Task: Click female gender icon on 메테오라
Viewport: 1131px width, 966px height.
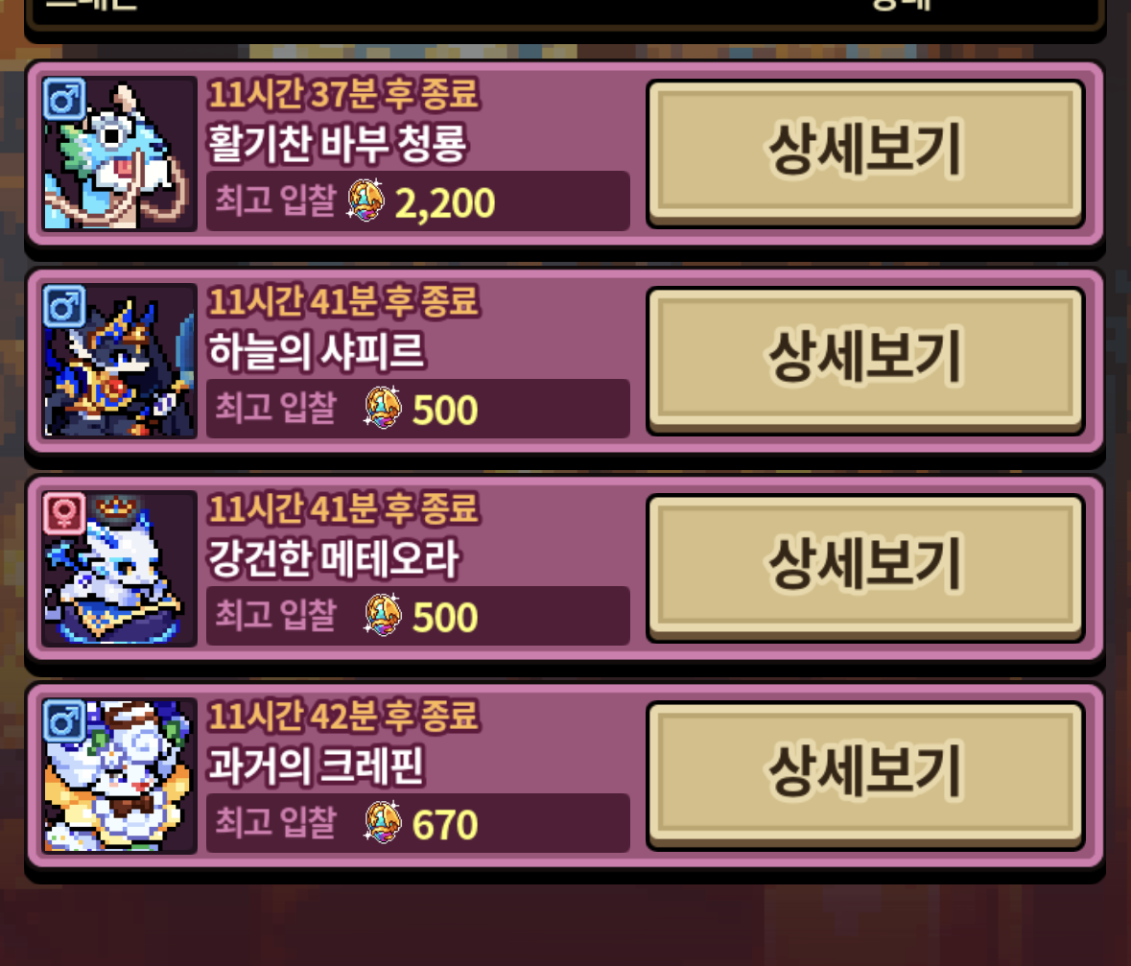Action: (x=64, y=513)
